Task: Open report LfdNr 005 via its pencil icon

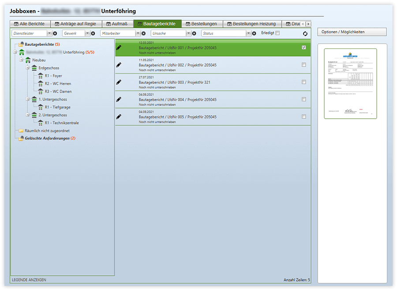Action: [x=118, y=117]
